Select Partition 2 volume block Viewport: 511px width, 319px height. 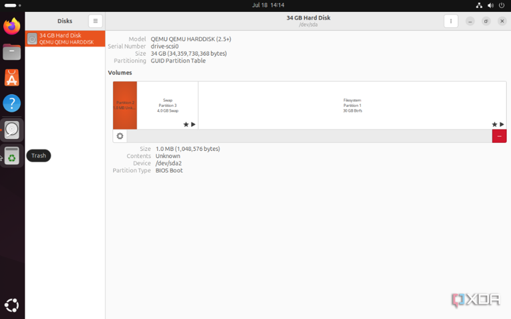[125, 105]
